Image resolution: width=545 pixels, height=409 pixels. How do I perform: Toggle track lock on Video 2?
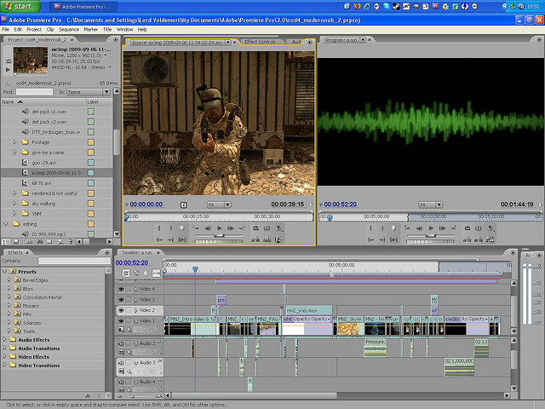[x=129, y=310]
